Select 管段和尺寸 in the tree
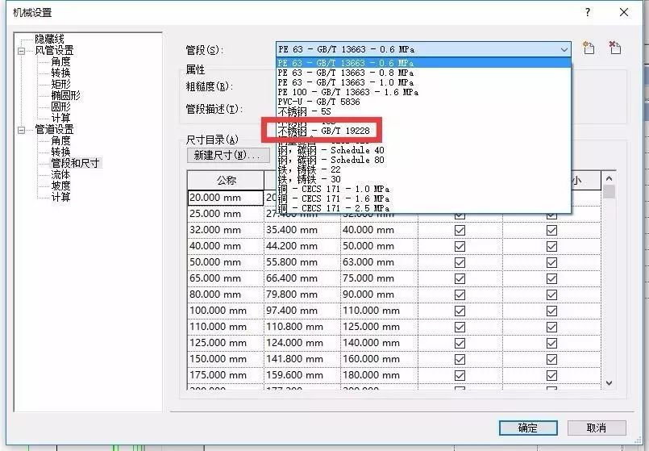Screen dimensions: 649x451 click(x=75, y=163)
